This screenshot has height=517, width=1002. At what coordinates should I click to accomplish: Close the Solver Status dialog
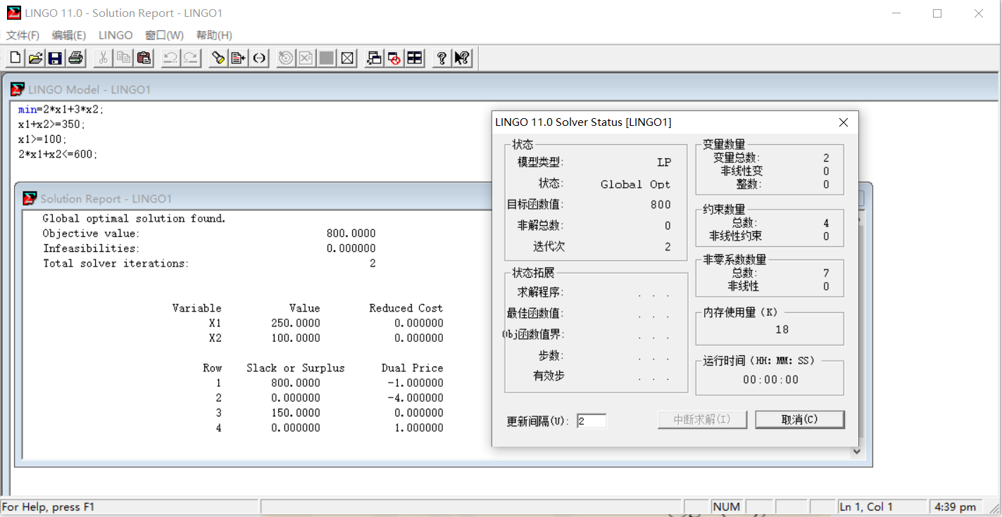pos(844,122)
